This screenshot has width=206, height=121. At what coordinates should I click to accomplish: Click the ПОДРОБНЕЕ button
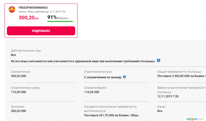coord(41,31)
